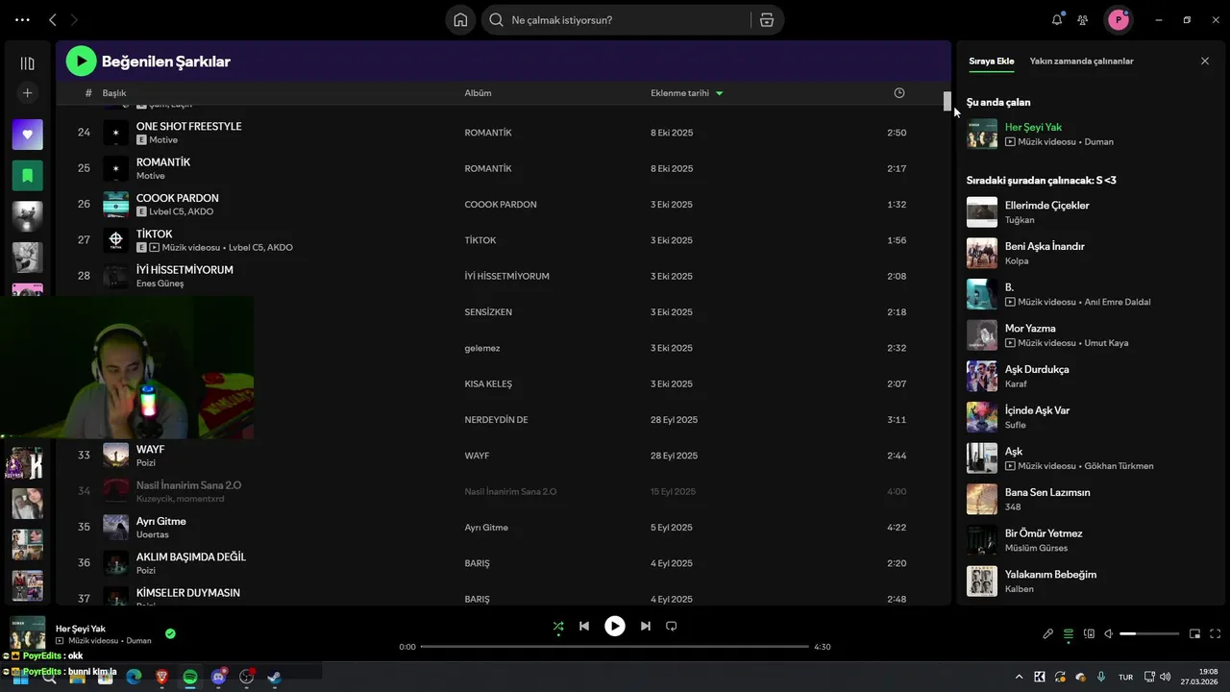The image size is (1230, 692).
Task: Open the profile avatar menu
Action: pos(1118,19)
